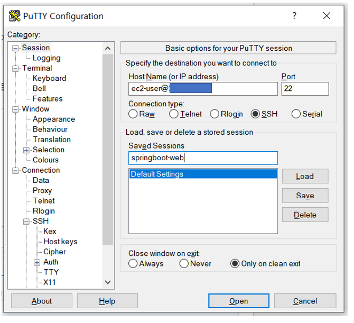354x323 pixels.
Task: Collapse the Window tree node
Action: click(15, 109)
